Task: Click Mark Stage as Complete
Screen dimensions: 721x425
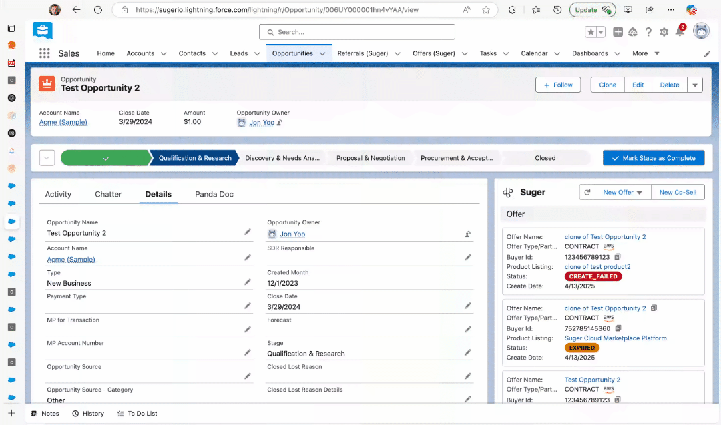Action: [x=654, y=158]
